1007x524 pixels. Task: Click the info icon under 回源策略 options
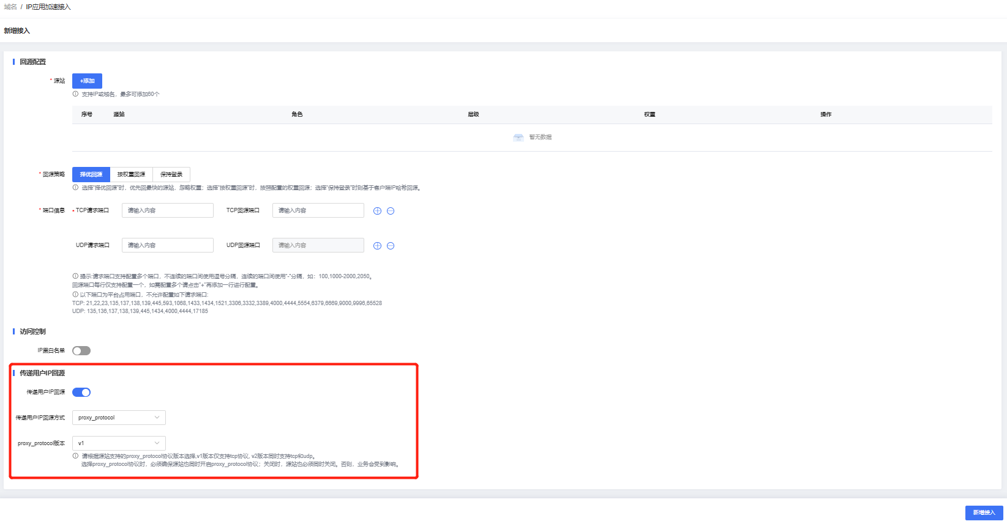click(75, 188)
